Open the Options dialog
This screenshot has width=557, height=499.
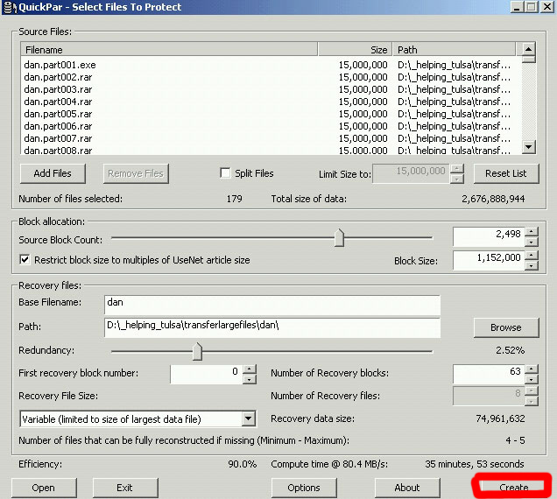(x=304, y=488)
